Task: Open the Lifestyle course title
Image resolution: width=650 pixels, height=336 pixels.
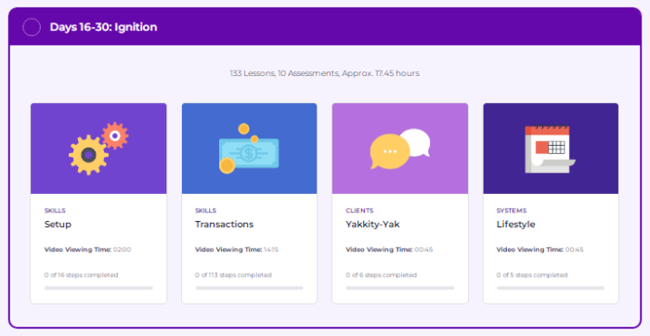Action: pos(515,224)
